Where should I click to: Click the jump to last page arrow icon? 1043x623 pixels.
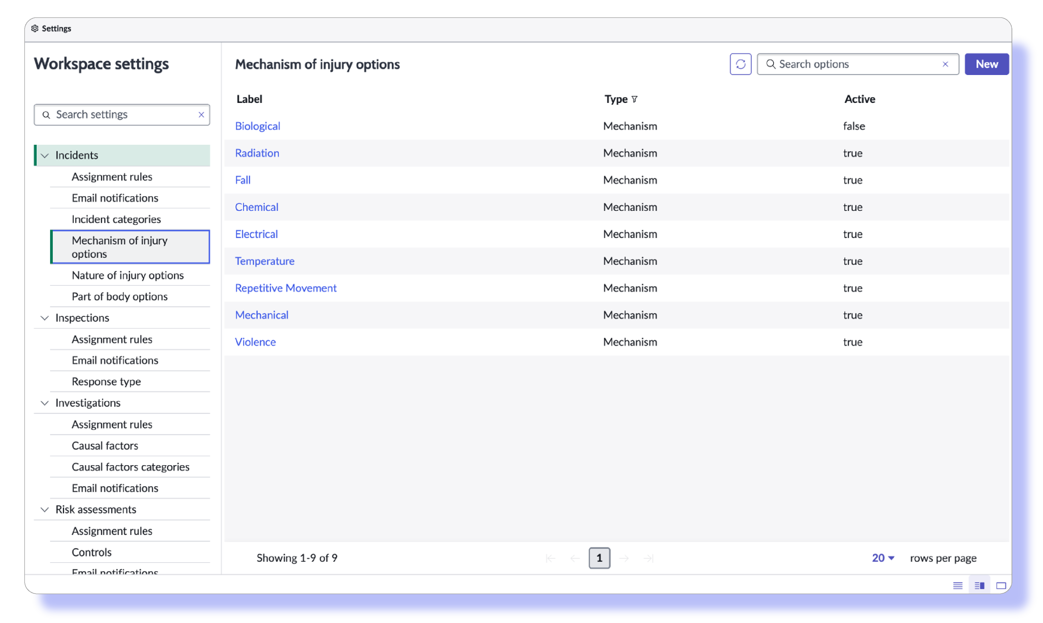(x=648, y=558)
